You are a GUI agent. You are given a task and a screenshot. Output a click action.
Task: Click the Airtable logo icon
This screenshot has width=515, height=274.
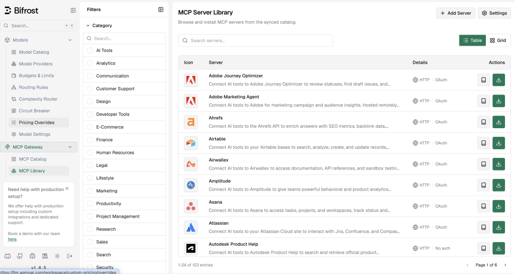click(191, 143)
